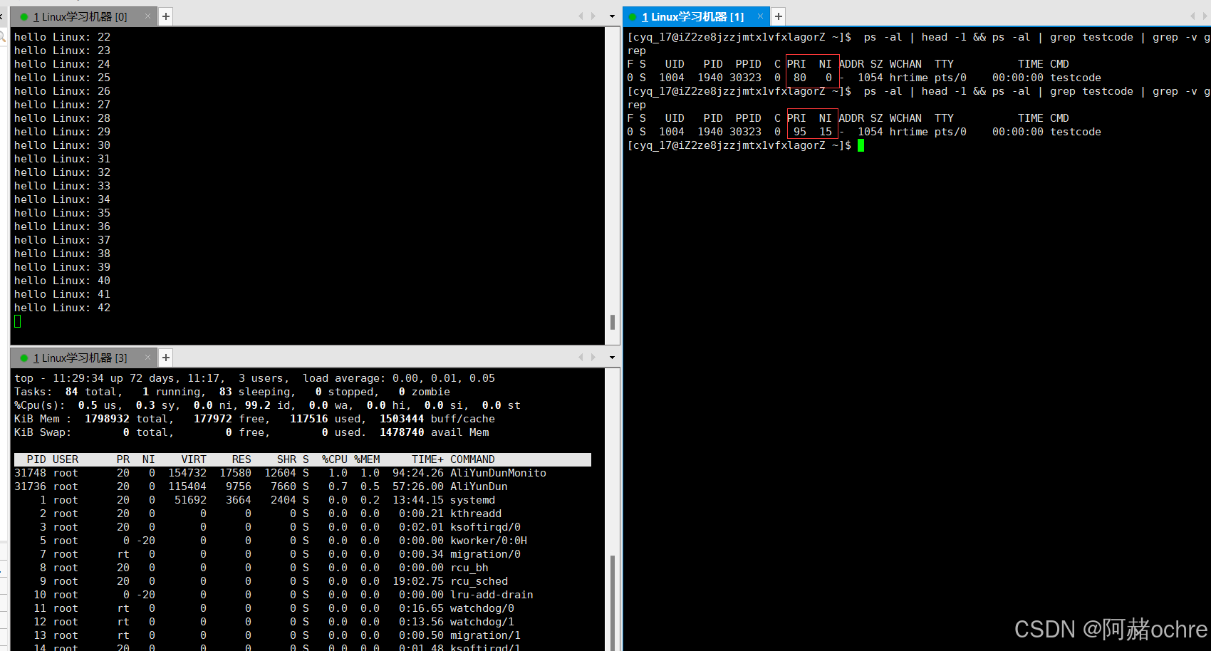
Task: Add new tab beside Linux学习机器 [3]
Action: tap(166, 358)
